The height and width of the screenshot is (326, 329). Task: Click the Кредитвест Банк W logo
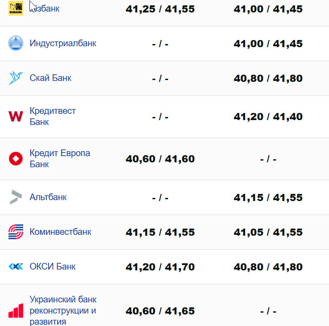click(16, 117)
